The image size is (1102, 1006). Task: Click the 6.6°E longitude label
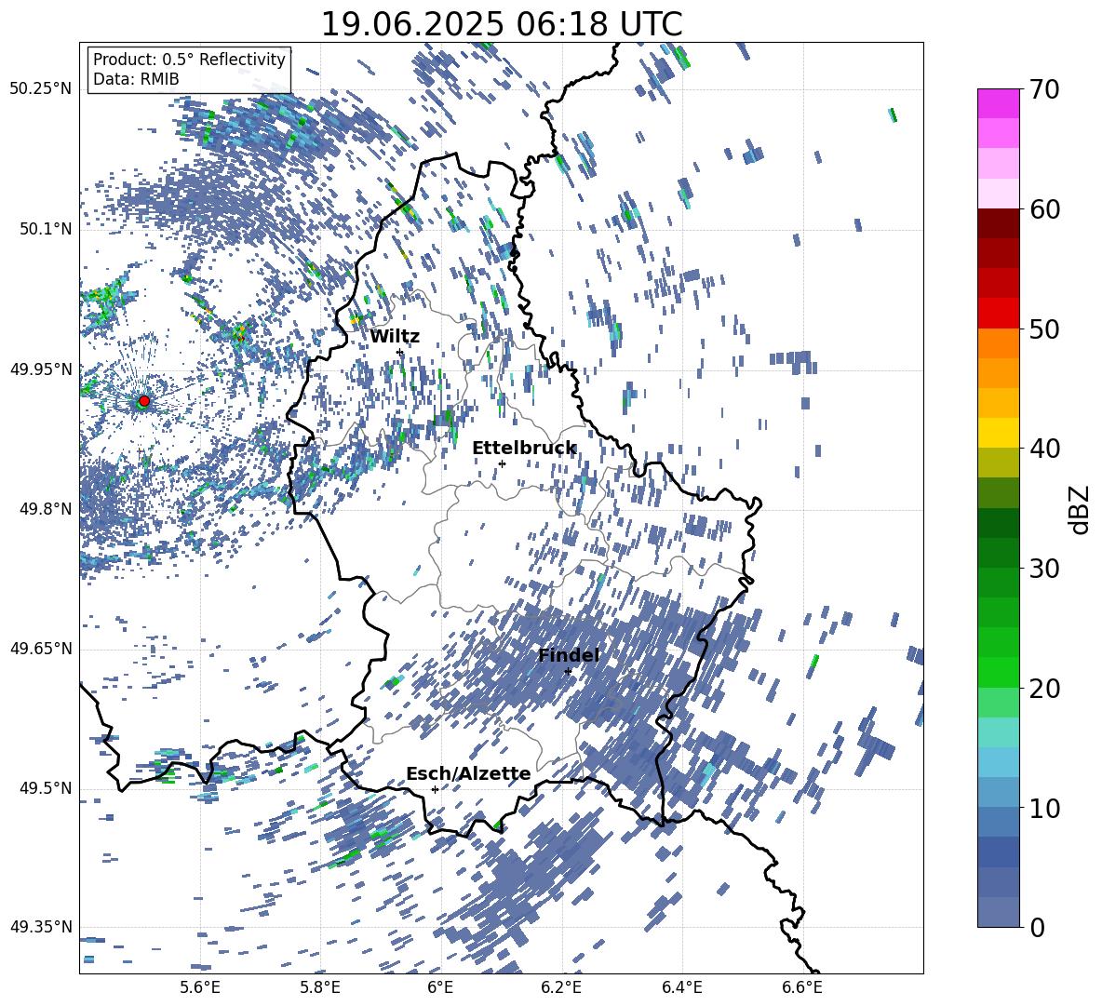coord(802,988)
